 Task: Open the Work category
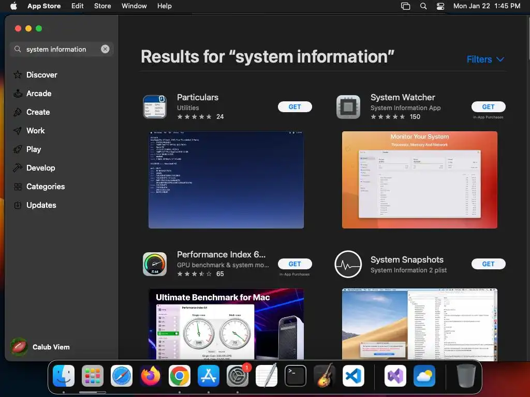(x=29, y=130)
